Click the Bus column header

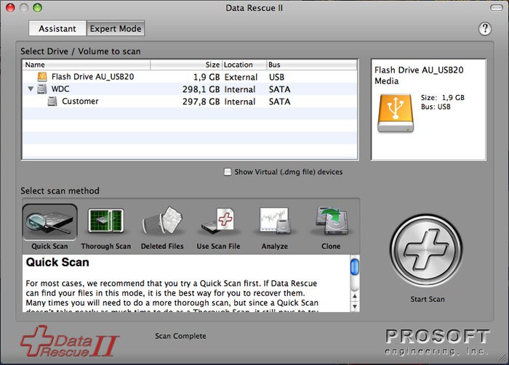tap(311, 65)
